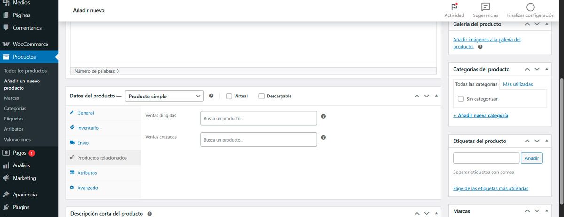Open the Marcas submenu under Productos
This screenshot has width=564, height=217.
click(x=11, y=98)
